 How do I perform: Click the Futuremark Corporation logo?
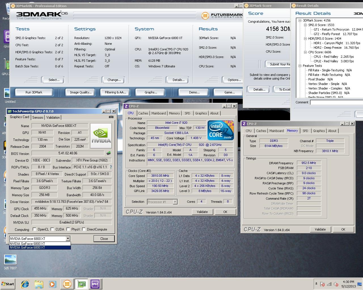coord(222,16)
